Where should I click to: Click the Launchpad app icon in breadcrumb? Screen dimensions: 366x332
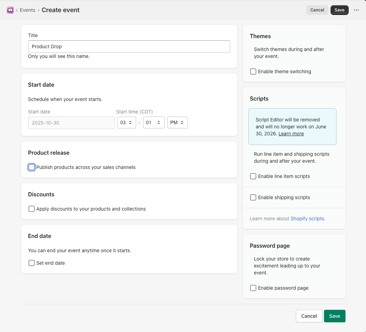(x=10, y=10)
